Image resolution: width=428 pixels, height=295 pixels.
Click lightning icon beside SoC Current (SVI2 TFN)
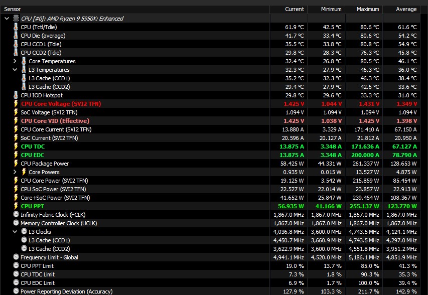pyautogui.click(x=16, y=138)
